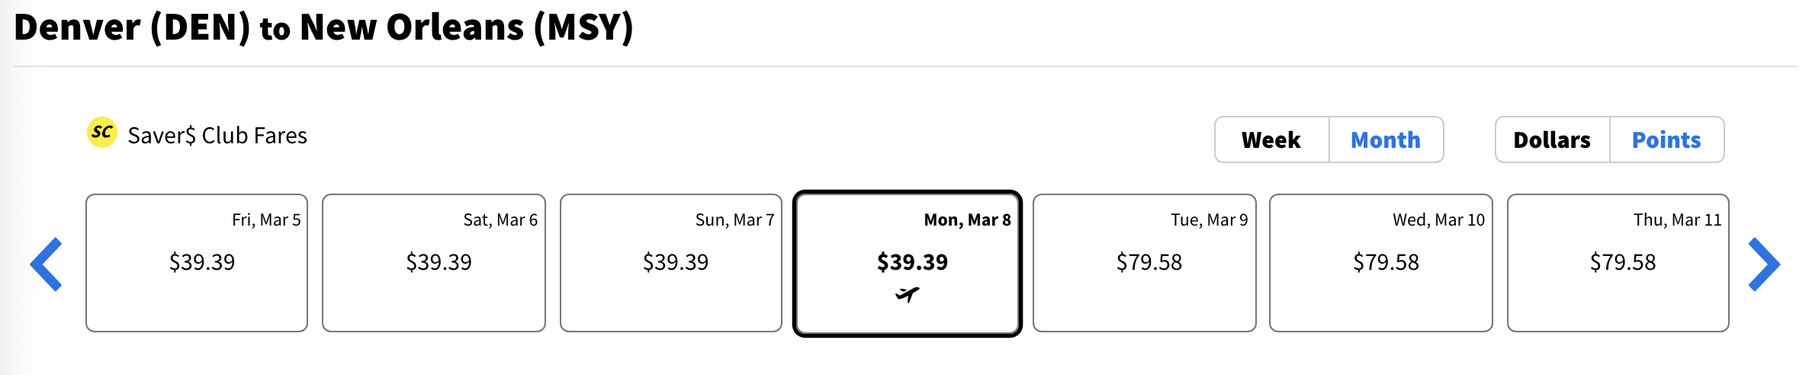Click New Orleans (MSY) in the heading
1809x375 pixels.
467,27
